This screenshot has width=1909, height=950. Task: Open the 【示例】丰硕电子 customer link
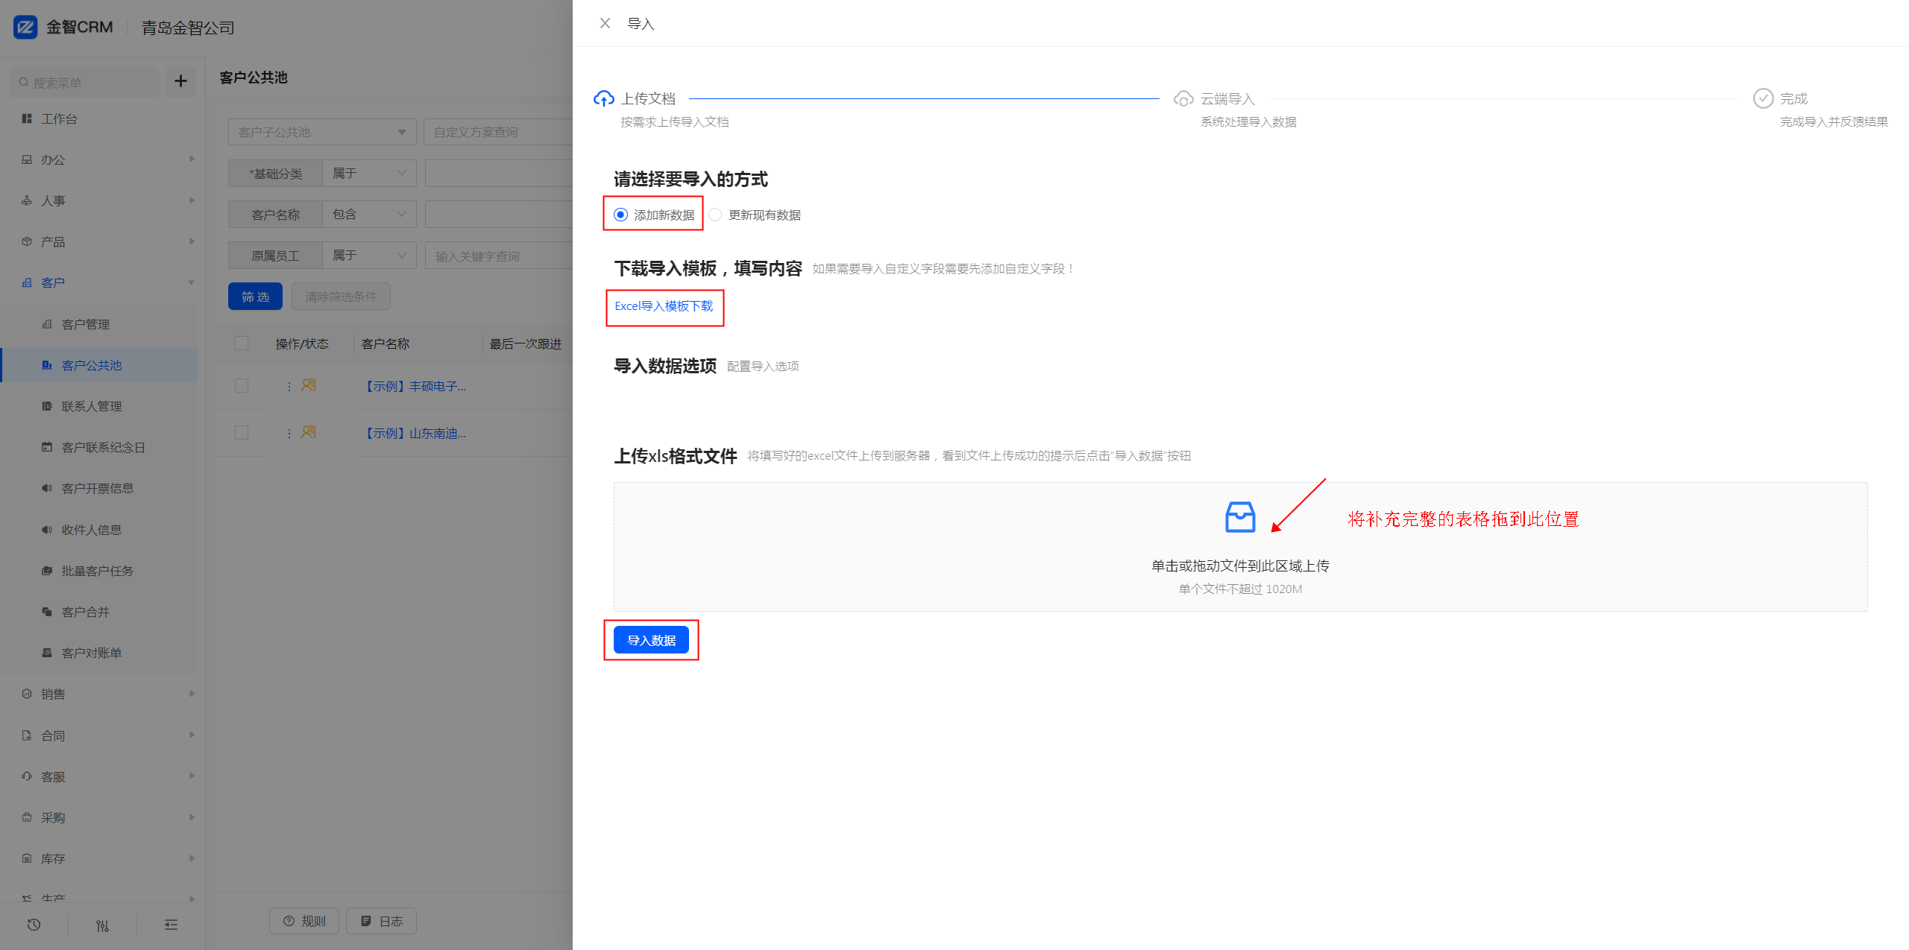414,386
